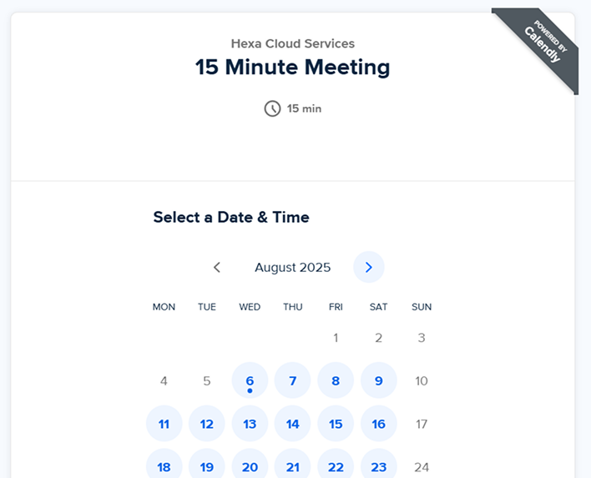Viewport: 591px width, 478px height.
Task: Choose Saturday, August 23
Action: tap(378, 465)
